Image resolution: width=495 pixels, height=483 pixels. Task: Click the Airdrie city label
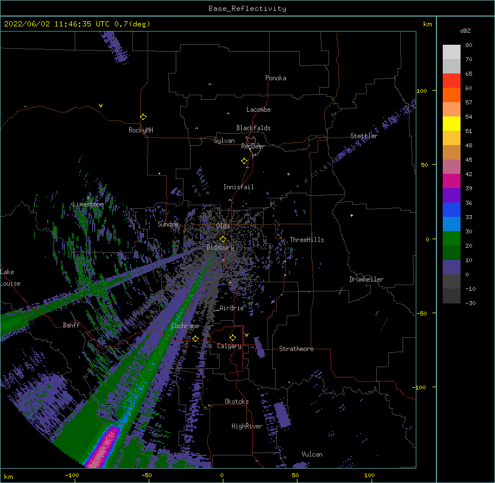tap(231, 308)
